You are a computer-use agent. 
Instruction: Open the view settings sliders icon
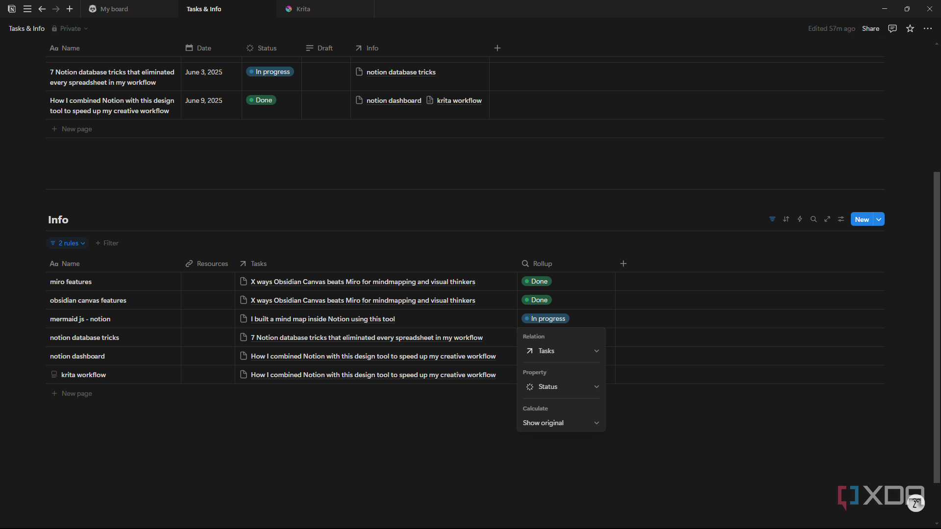[x=841, y=219]
